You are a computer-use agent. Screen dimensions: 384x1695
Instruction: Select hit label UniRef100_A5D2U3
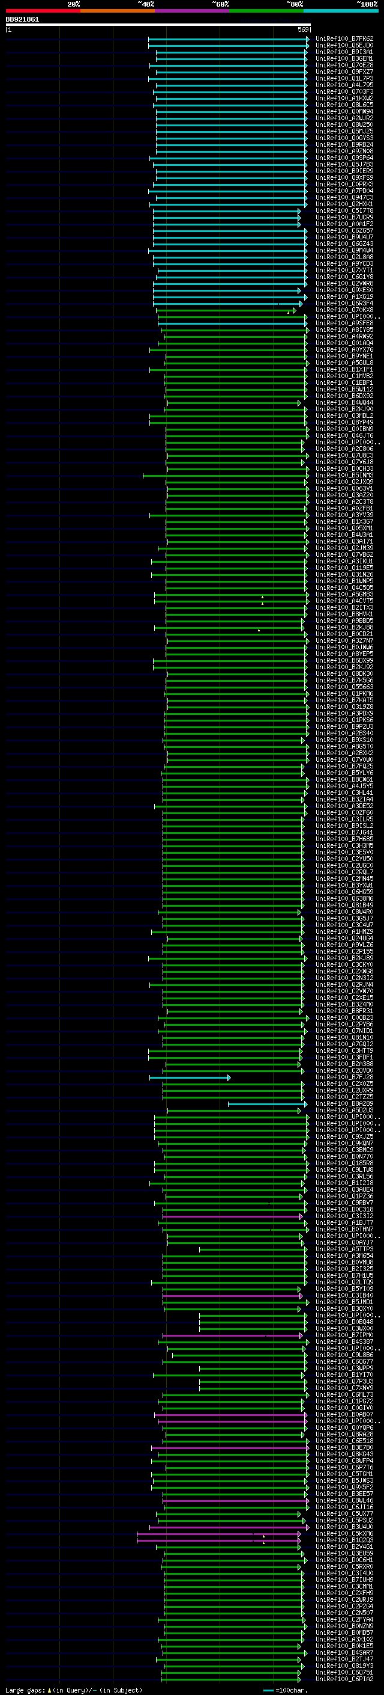coord(344,1111)
